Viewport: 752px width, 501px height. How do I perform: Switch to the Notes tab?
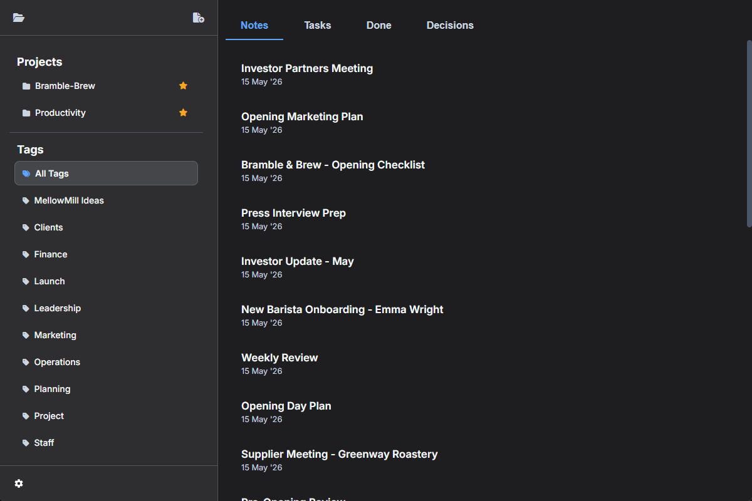point(254,26)
